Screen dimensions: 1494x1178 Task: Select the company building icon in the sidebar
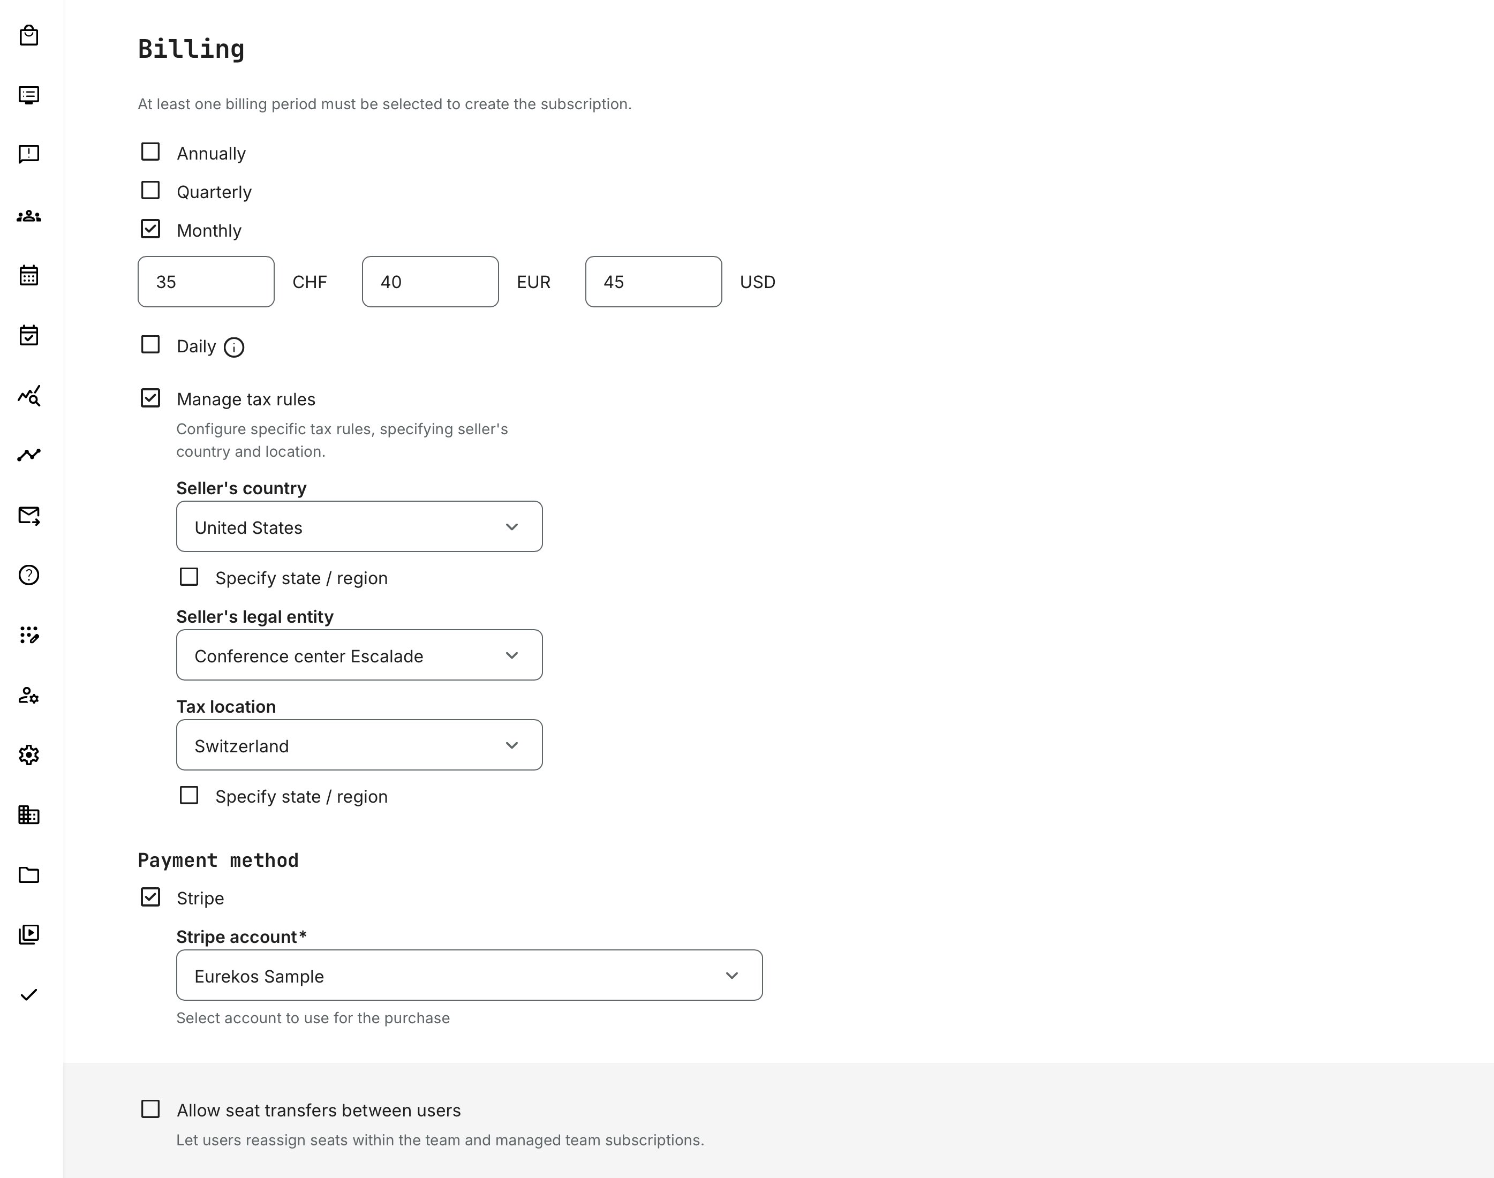[x=29, y=815]
